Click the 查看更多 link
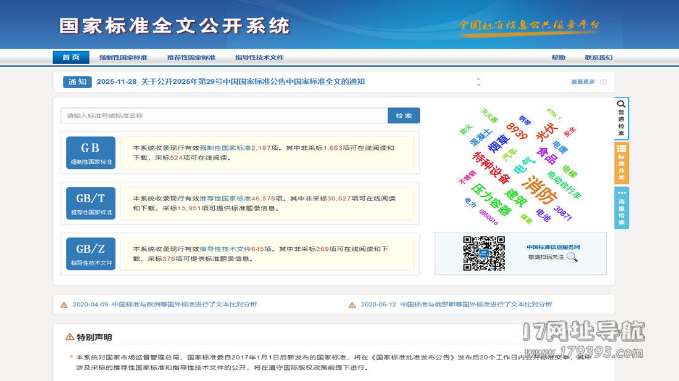The height and width of the screenshot is (381, 679). (583, 82)
